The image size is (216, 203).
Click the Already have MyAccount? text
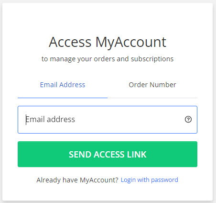pos(77,180)
